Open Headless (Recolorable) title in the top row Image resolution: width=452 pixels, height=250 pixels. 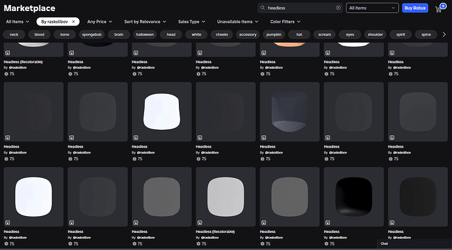point(23,62)
